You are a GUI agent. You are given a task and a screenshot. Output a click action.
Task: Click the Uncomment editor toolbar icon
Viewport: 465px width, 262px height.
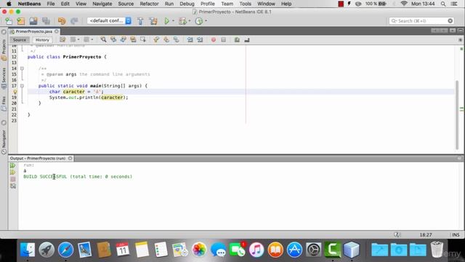click(x=247, y=39)
